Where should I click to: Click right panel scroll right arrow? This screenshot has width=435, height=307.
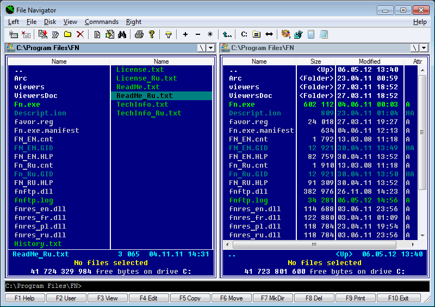pyautogui.click(x=413, y=244)
